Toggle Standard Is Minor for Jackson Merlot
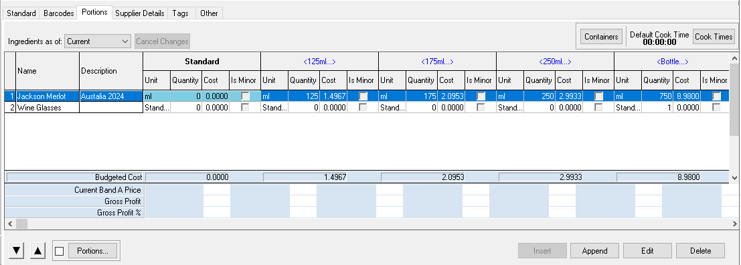 [x=245, y=96]
